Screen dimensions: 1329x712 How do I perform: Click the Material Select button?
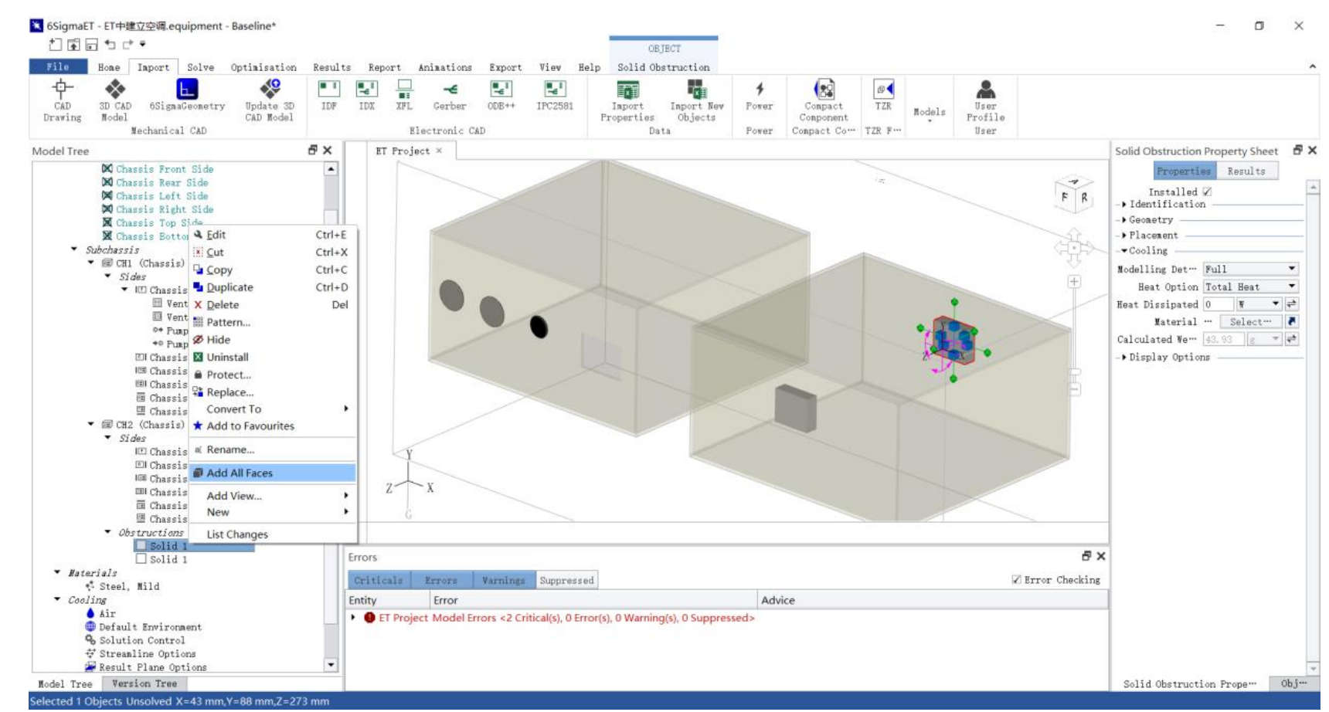click(1249, 322)
